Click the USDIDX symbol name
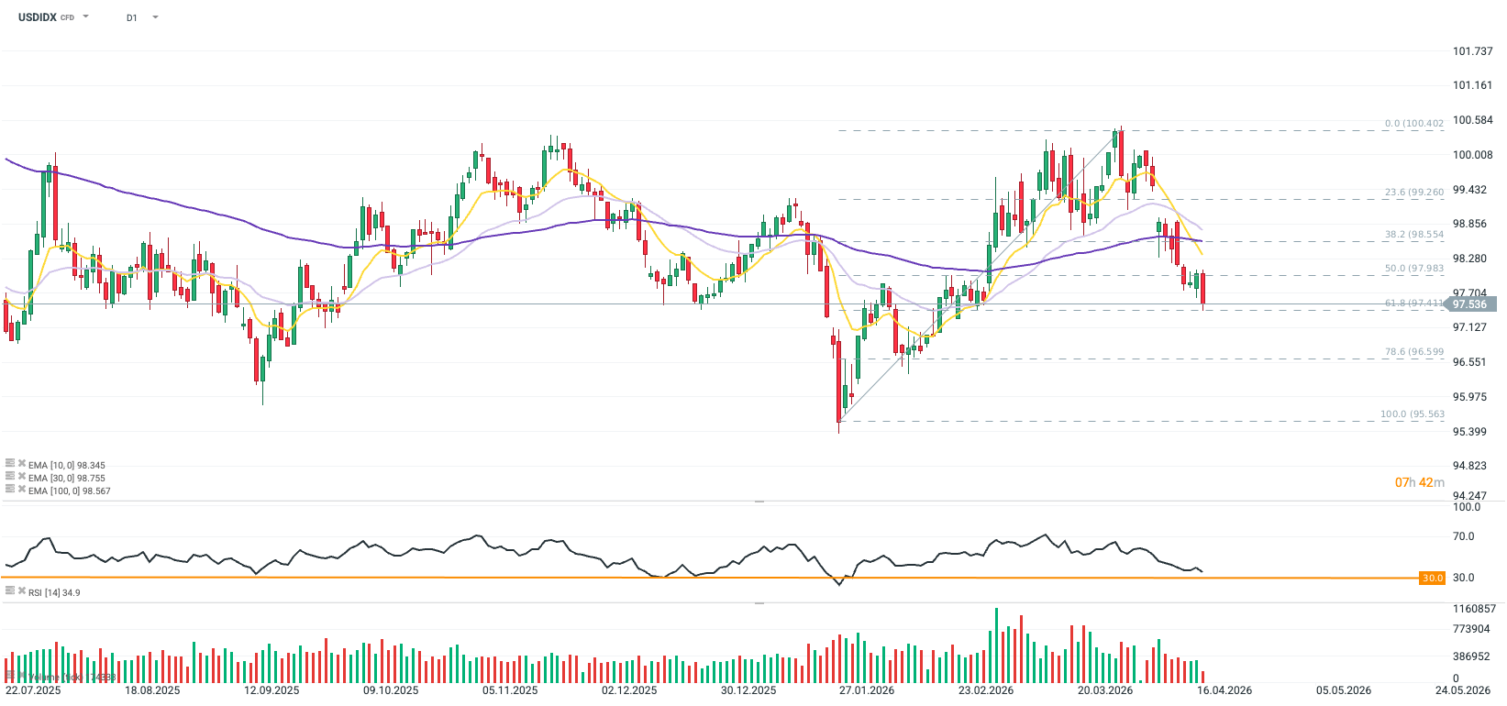The height and width of the screenshot is (706, 1507). 38,17
